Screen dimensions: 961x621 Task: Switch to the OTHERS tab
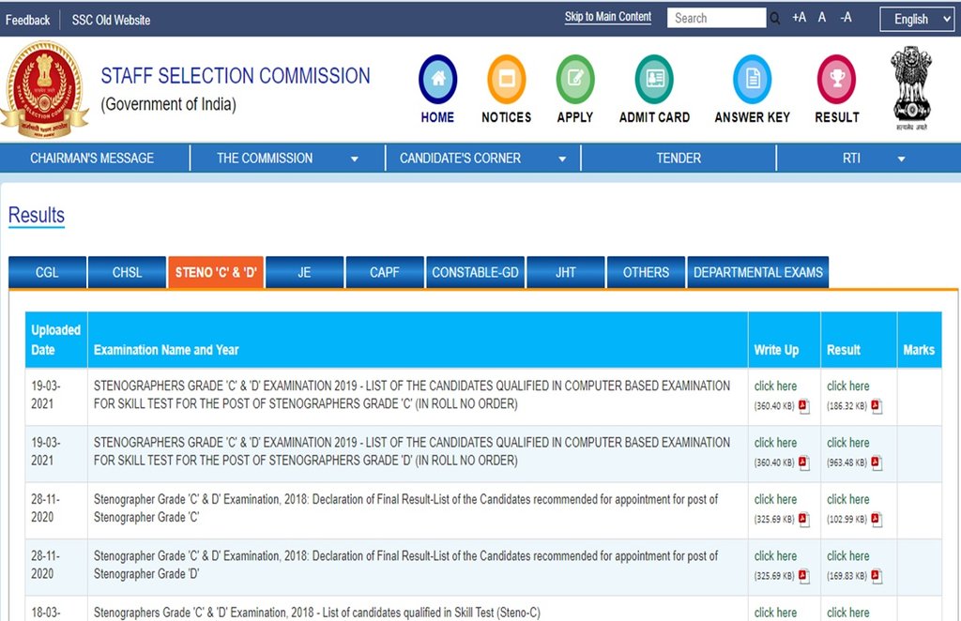coord(646,272)
